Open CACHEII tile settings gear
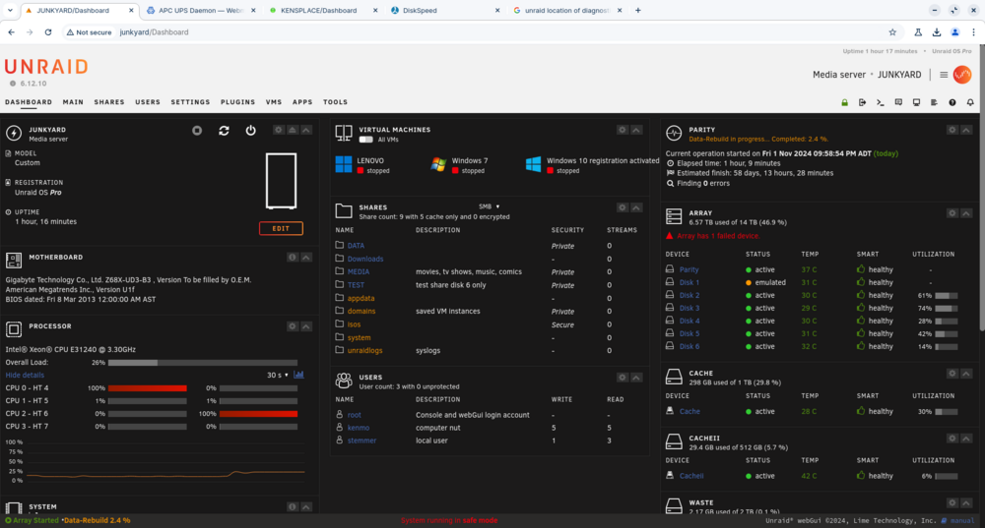This screenshot has height=528, width=985. [952, 439]
